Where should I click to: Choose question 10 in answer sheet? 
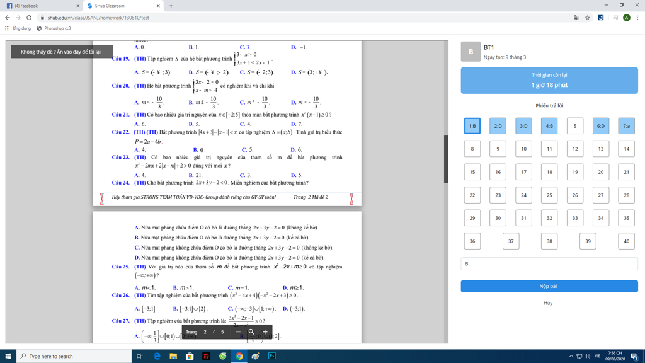click(x=523, y=149)
